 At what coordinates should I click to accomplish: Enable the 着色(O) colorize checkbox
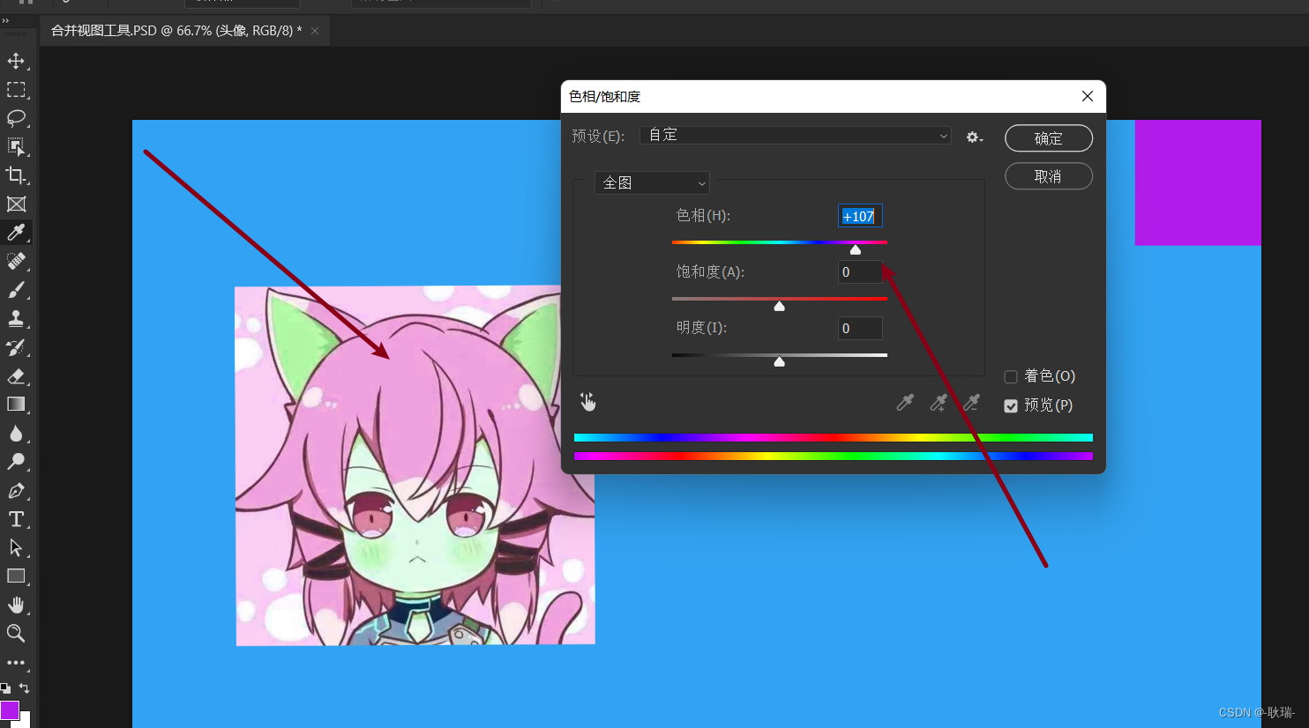1010,376
